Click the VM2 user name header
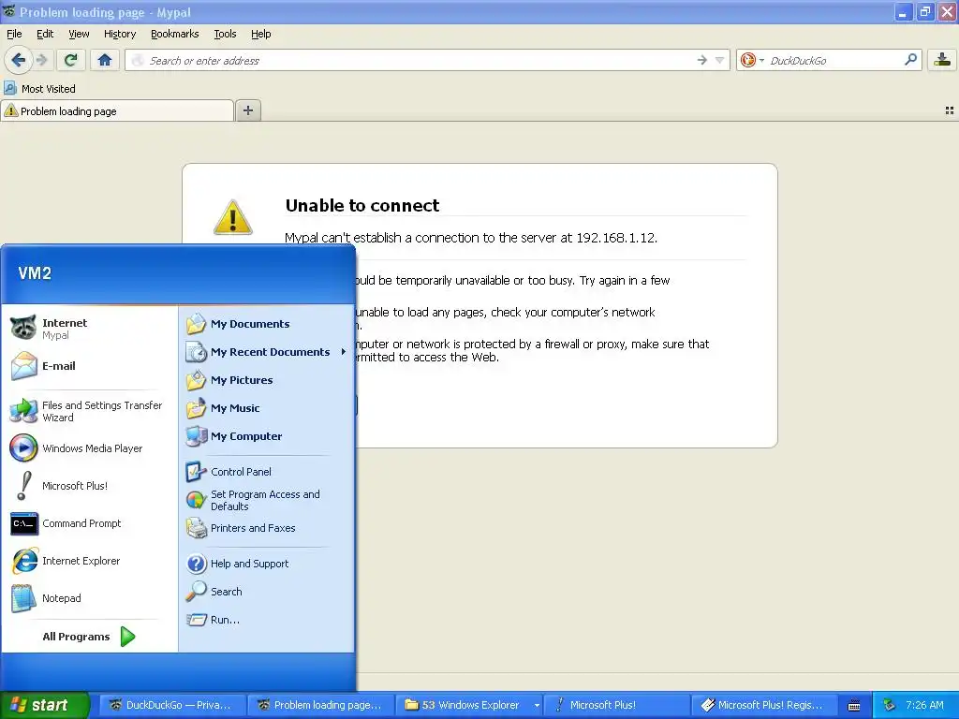This screenshot has width=959, height=719. pyautogui.click(x=35, y=272)
